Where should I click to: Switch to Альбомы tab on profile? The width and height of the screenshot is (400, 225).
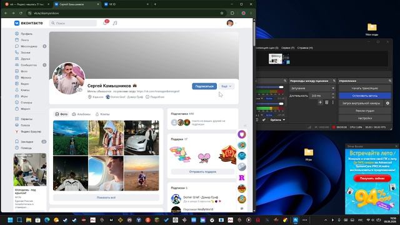pyautogui.click(x=81, y=114)
